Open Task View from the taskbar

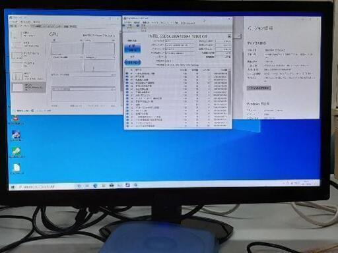click(x=87, y=186)
